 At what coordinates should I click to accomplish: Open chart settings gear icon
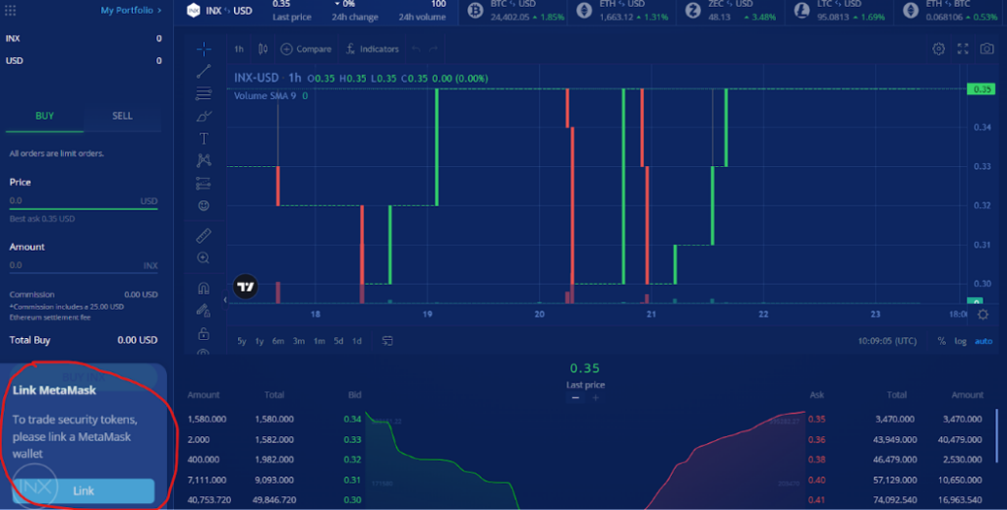point(938,49)
